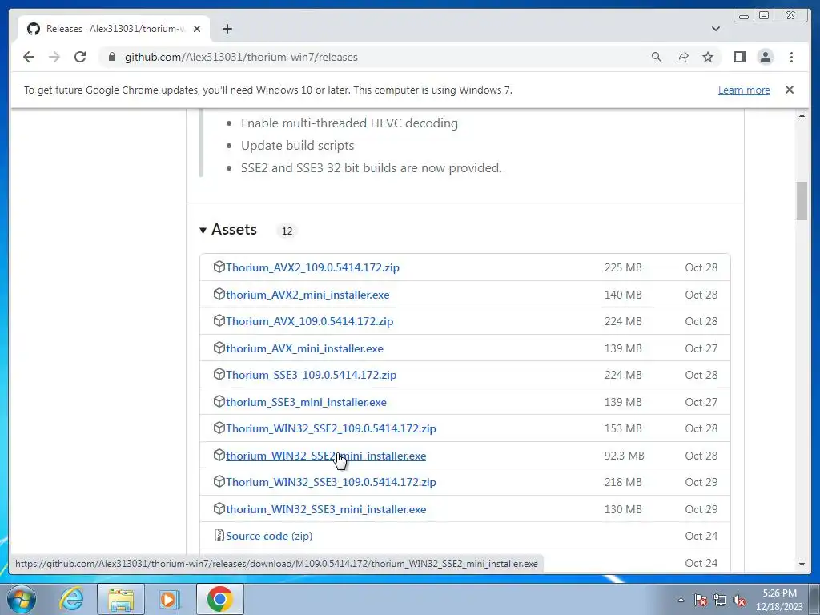Show hidden system tray icons
This screenshot has width=820, height=615.
681,600
